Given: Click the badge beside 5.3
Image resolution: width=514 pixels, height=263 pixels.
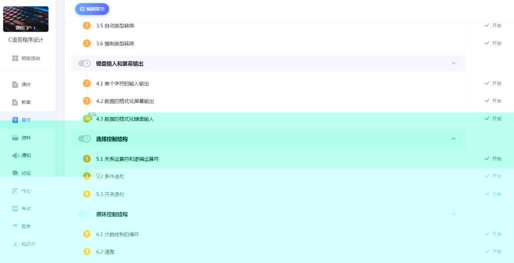Looking at the screenshot, I should point(86,194).
